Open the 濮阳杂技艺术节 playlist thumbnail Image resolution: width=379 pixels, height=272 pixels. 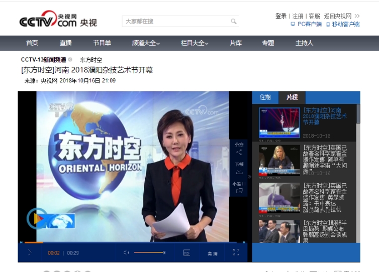click(279, 123)
